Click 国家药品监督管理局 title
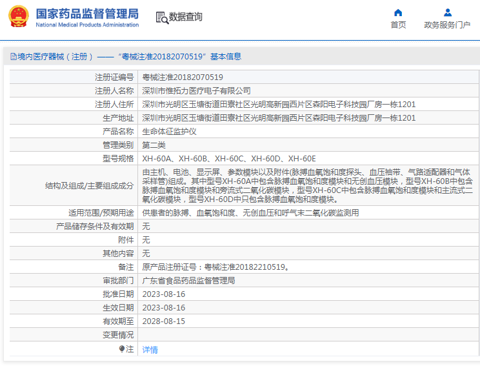This screenshot has height=366, width=480. 87,14
